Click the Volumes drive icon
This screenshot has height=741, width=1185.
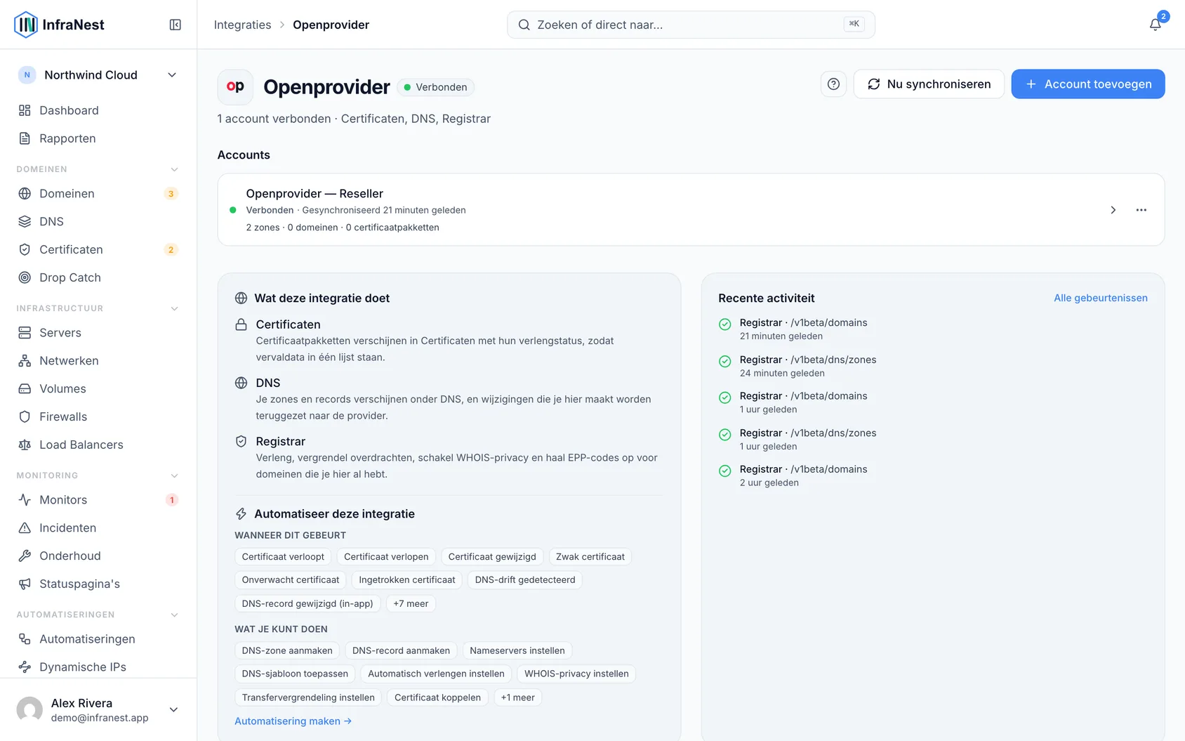pyautogui.click(x=25, y=388)
